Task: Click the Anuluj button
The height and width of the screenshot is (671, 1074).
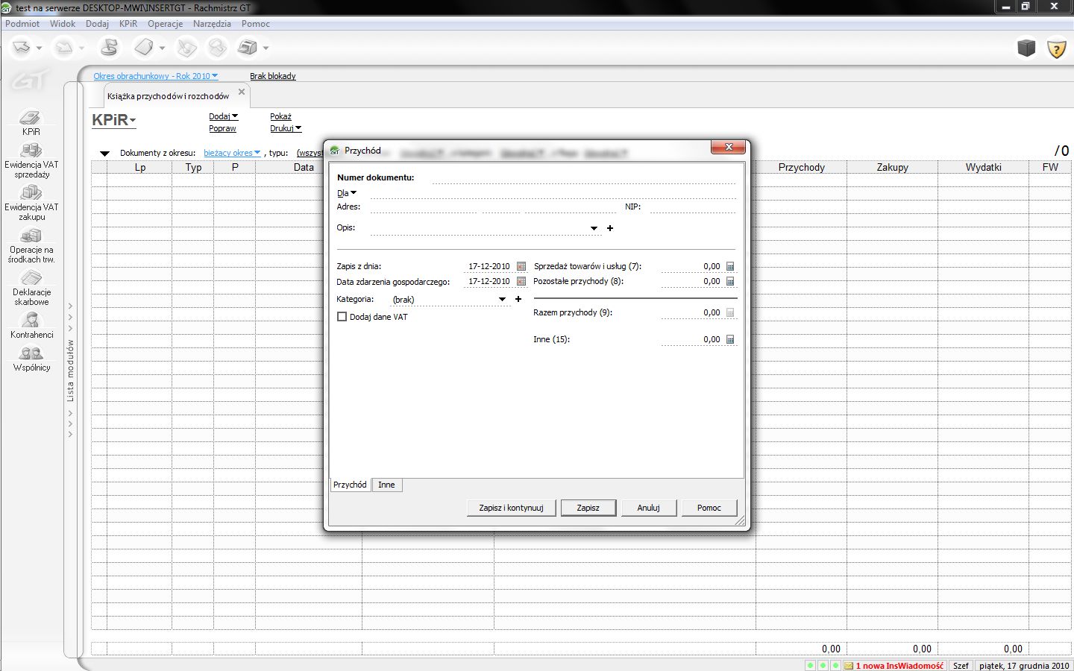Action: (649, 508)
